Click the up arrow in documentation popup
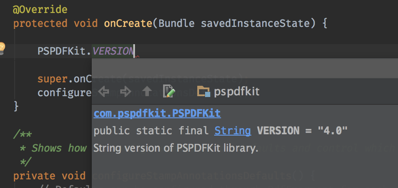 [x=147, y=91]
